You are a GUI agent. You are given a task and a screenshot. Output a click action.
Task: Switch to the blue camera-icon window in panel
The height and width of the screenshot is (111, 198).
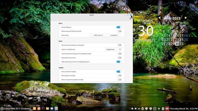(52, 109)
